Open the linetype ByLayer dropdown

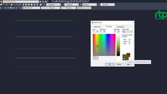point(51,8)
